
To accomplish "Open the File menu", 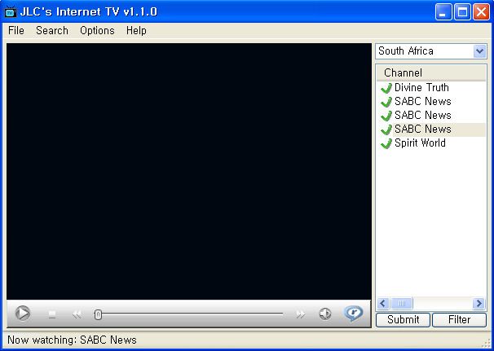I will 16,30.
